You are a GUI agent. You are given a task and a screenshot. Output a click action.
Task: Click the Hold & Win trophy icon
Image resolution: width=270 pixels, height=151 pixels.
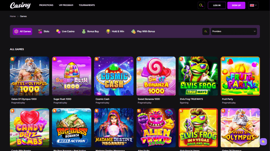click(108, 31)
